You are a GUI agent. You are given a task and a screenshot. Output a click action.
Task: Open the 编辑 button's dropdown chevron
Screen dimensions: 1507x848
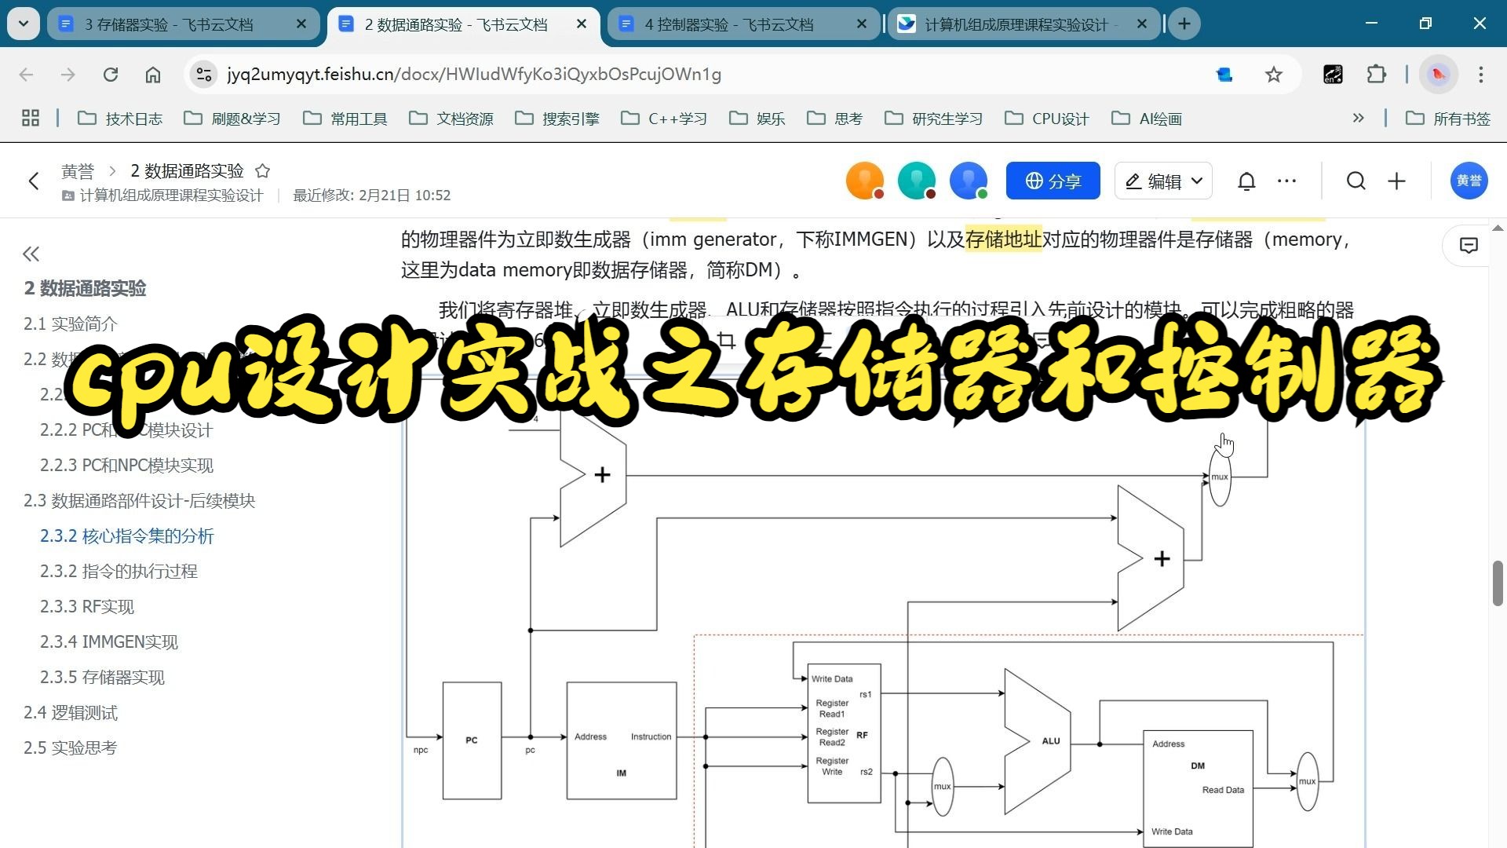point(1196,181)
